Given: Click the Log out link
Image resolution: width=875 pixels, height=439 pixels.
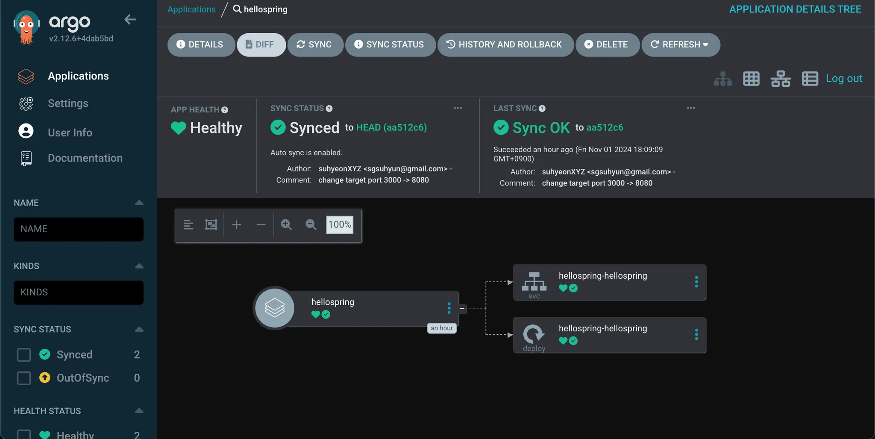Looking at the screenshot, I should pyautogui.click(x=844, y=79).
